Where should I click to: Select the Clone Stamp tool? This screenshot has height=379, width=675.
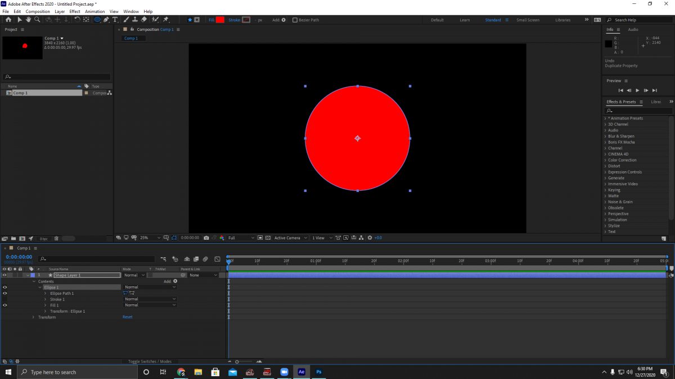tap(134, 20)
